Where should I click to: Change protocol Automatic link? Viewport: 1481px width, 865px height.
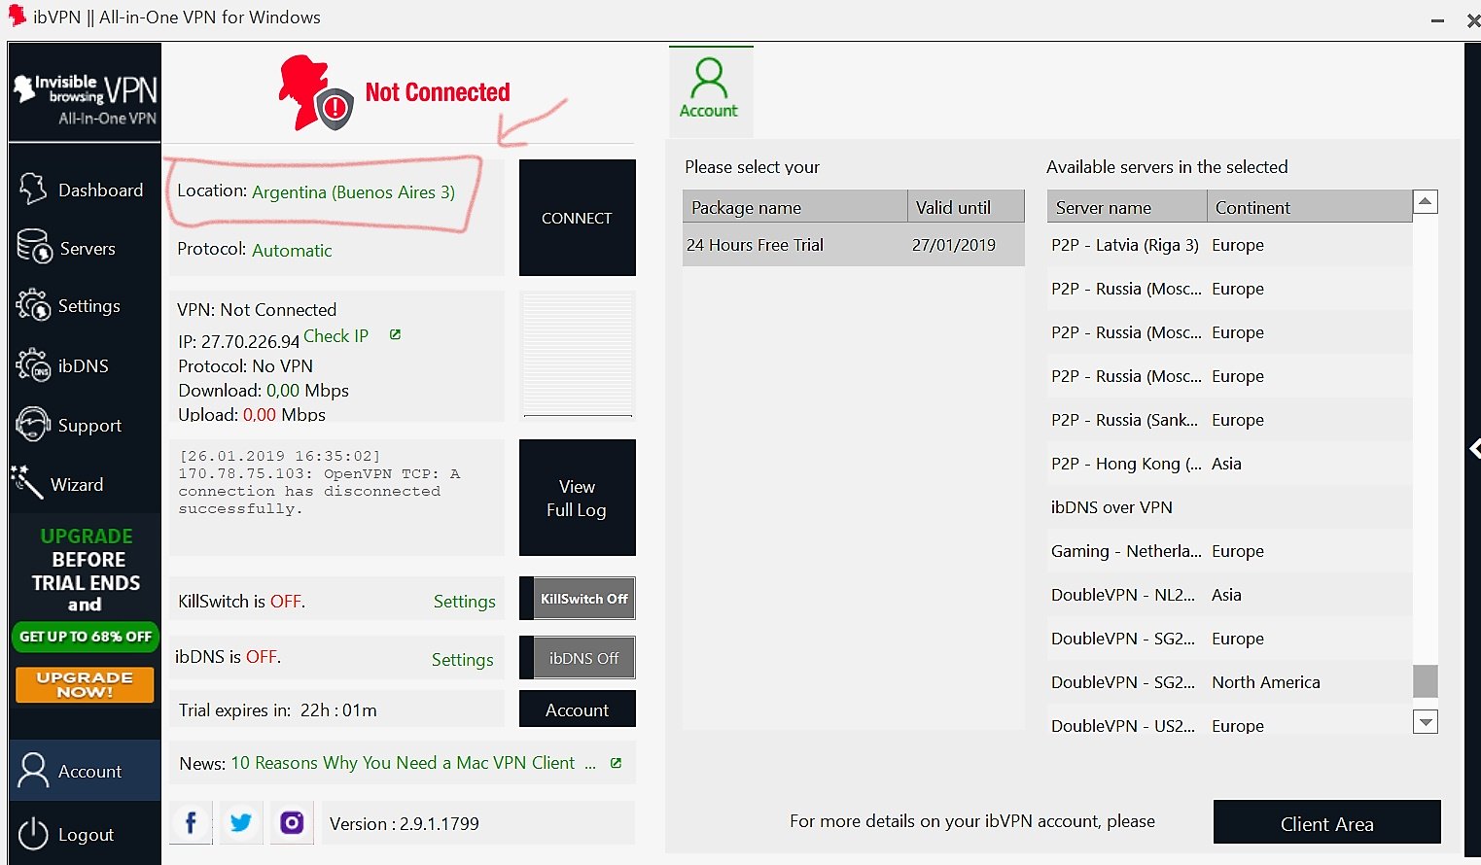(x=292, y=250)
